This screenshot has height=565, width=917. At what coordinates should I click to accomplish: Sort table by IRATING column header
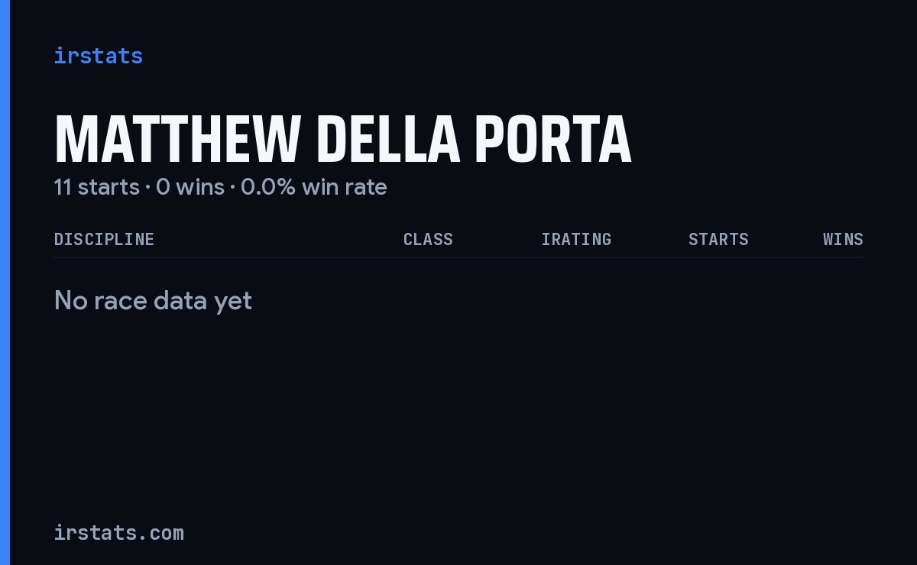point(576,239)
